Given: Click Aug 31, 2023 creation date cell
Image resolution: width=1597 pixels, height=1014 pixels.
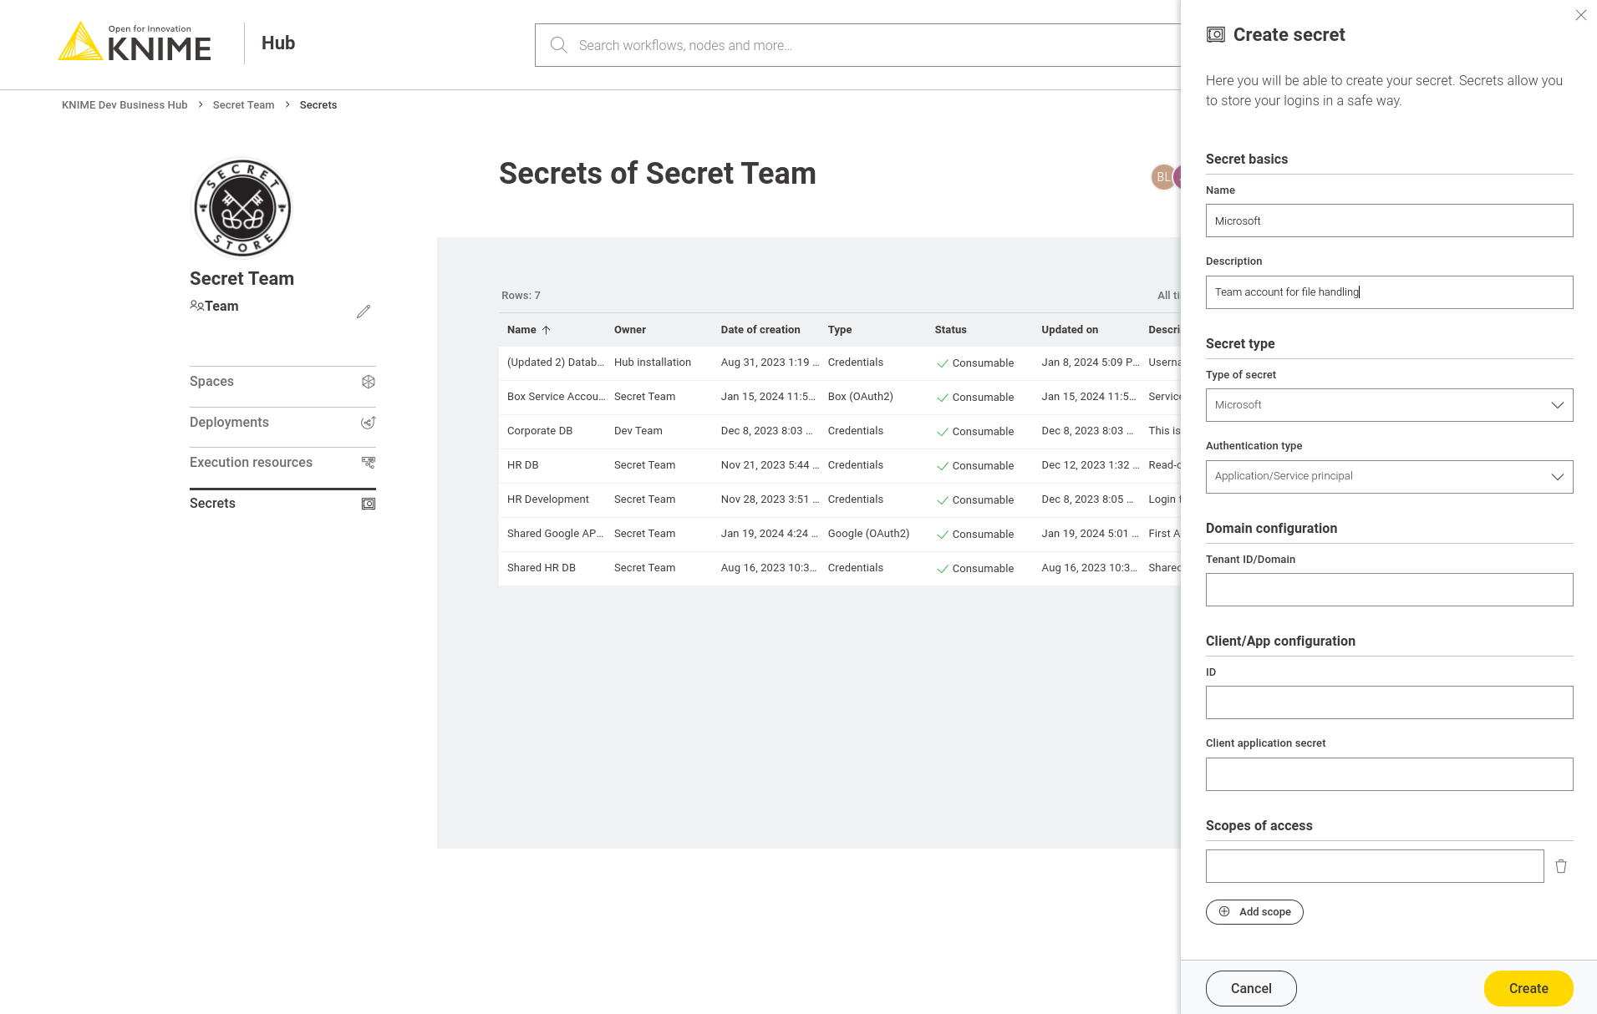Looking at the screenshot, I should point(770,363).
